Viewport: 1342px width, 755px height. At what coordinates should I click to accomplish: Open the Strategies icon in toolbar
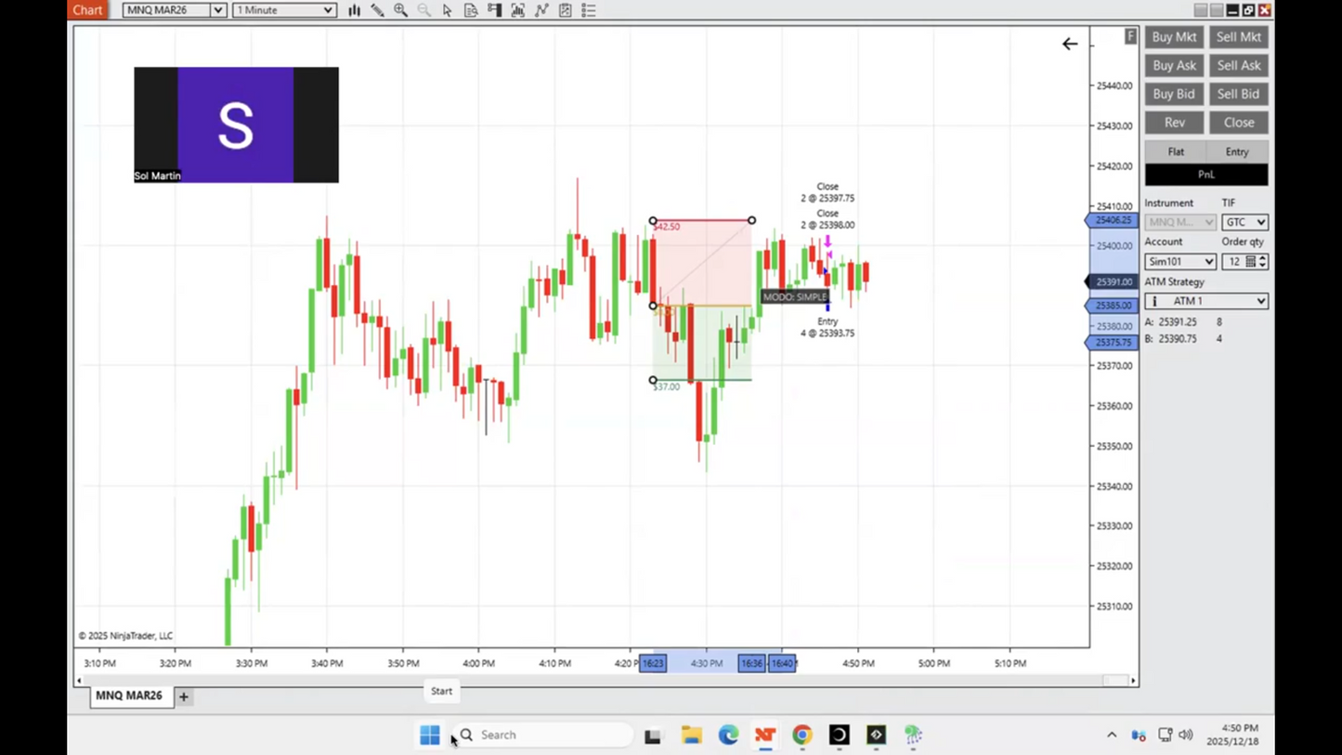[x=541, y=10]
